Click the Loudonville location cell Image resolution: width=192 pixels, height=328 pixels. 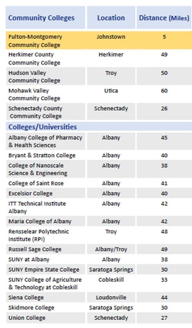click(111, 297)
